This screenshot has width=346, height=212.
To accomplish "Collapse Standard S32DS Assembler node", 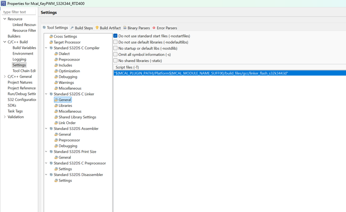I will pyautogui.click(x=46, y=129).
